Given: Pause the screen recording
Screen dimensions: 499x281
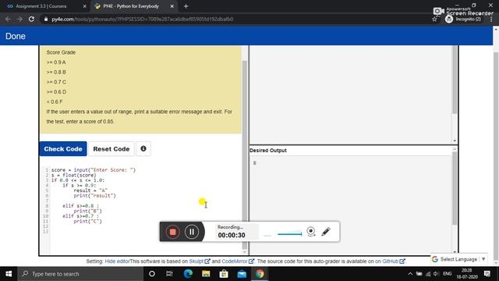Looking at the screenshot, I should click(x=192, y=232).
